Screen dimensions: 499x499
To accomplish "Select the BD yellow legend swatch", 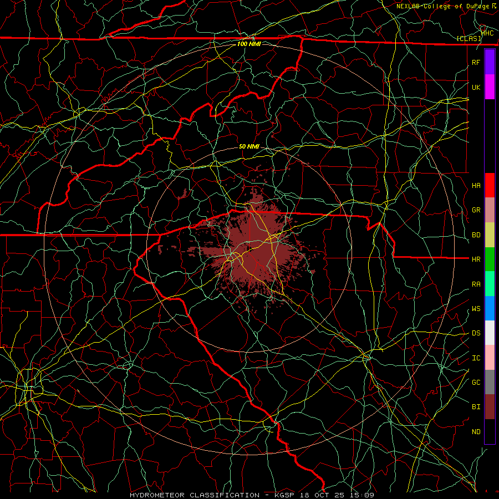I will (x=490, y=235).
